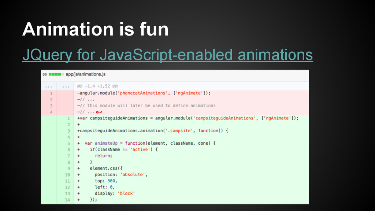Expand the hunk header @@ -1,4 +1,52 @@
Image resolution: width=375 pixels, height=211 pixels.
click(x=97, y=86)
